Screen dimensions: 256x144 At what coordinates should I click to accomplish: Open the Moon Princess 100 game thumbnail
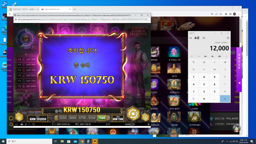174,52
